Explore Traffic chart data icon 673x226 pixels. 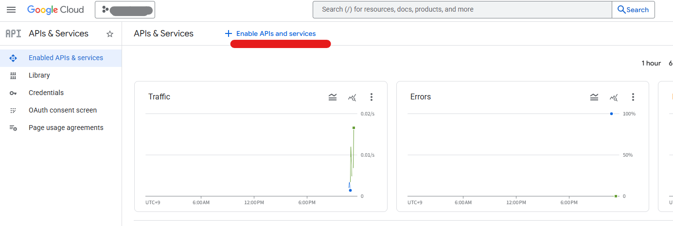click(x=352, y=97)
